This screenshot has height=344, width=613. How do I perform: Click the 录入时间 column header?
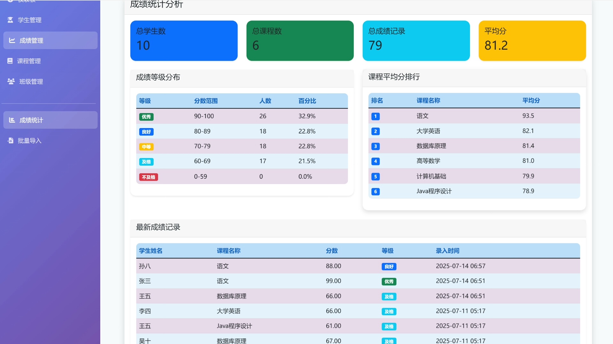447,251
